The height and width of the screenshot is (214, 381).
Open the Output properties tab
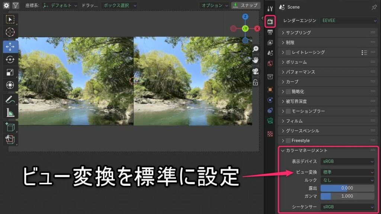pyautogui.click(x=270, y=32)
